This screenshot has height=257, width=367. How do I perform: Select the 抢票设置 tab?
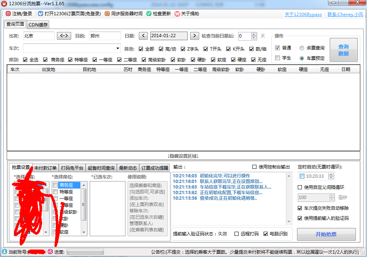point(21,167)
